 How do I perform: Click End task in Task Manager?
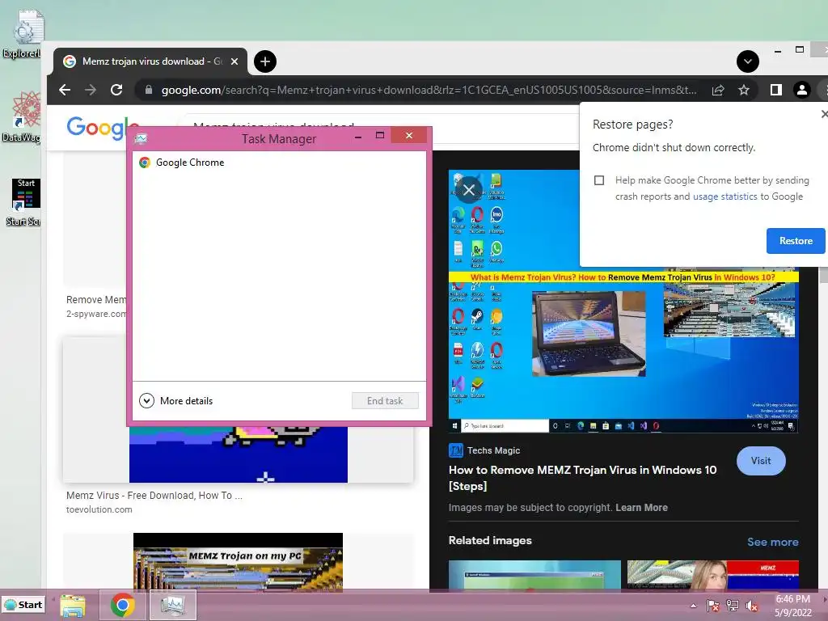385,401
